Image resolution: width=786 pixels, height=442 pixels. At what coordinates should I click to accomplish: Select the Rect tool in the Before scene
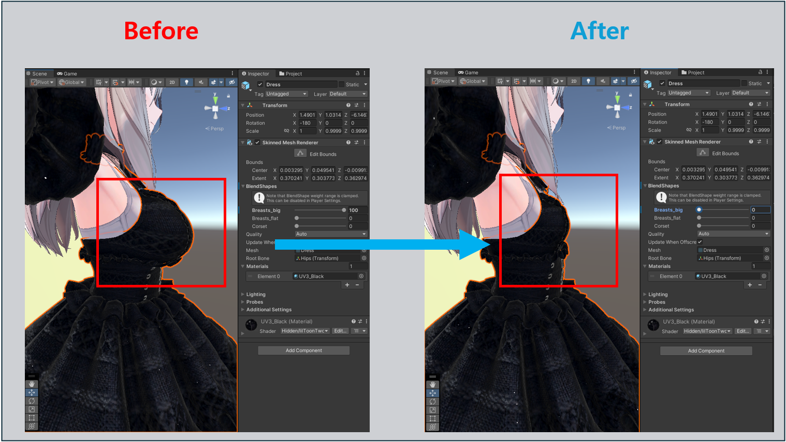coord(32,418)
